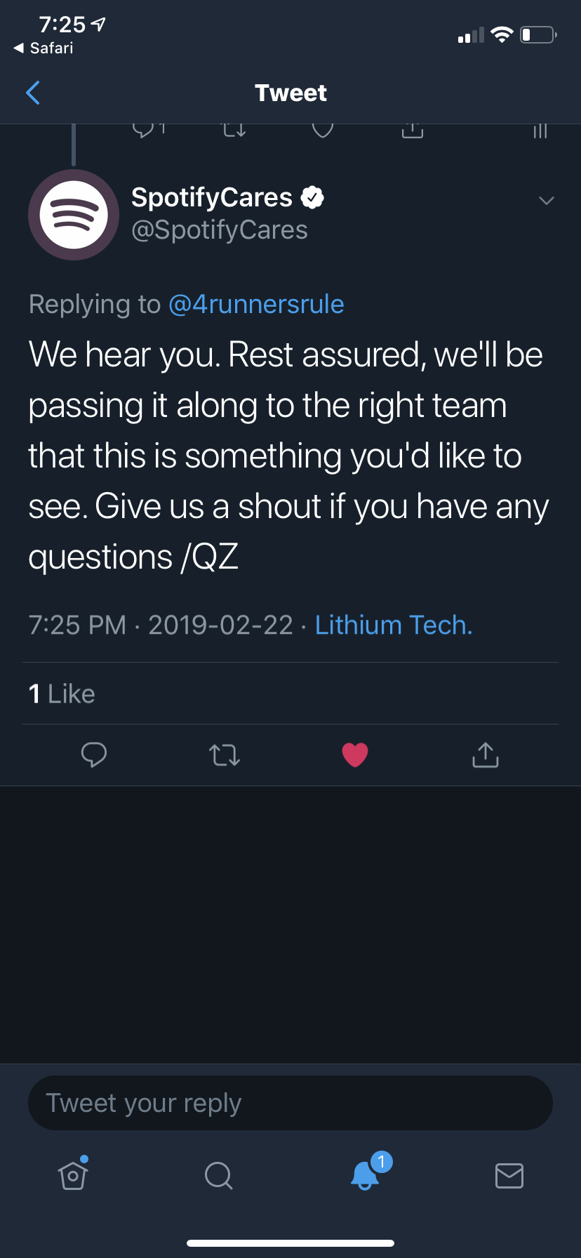Return to Safari via status bar

[x=44, y=48]
